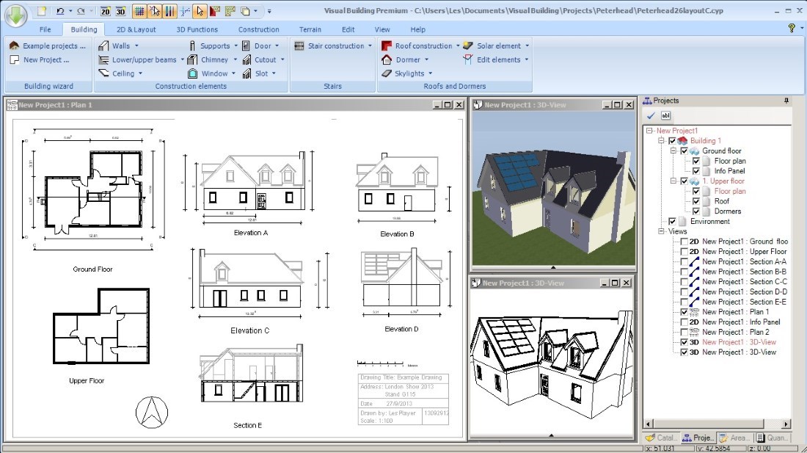Open the Terrain ribbon tab

pos(310,29)
